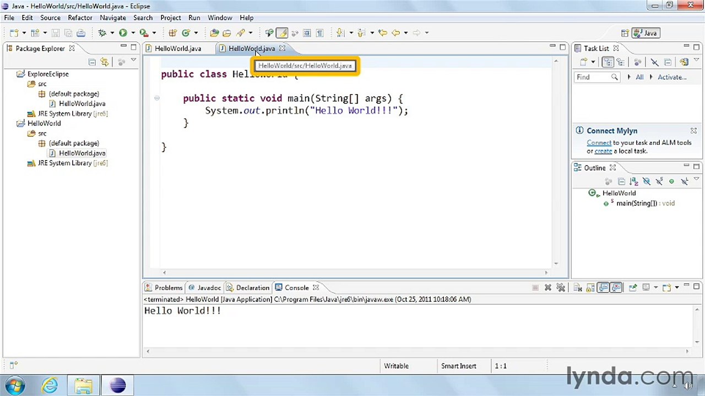This screenshot has height=396, width=705.
Task: Toggle Mark Occurrences in toolbar
Action: pyautogui.click(x=281, y=33)
